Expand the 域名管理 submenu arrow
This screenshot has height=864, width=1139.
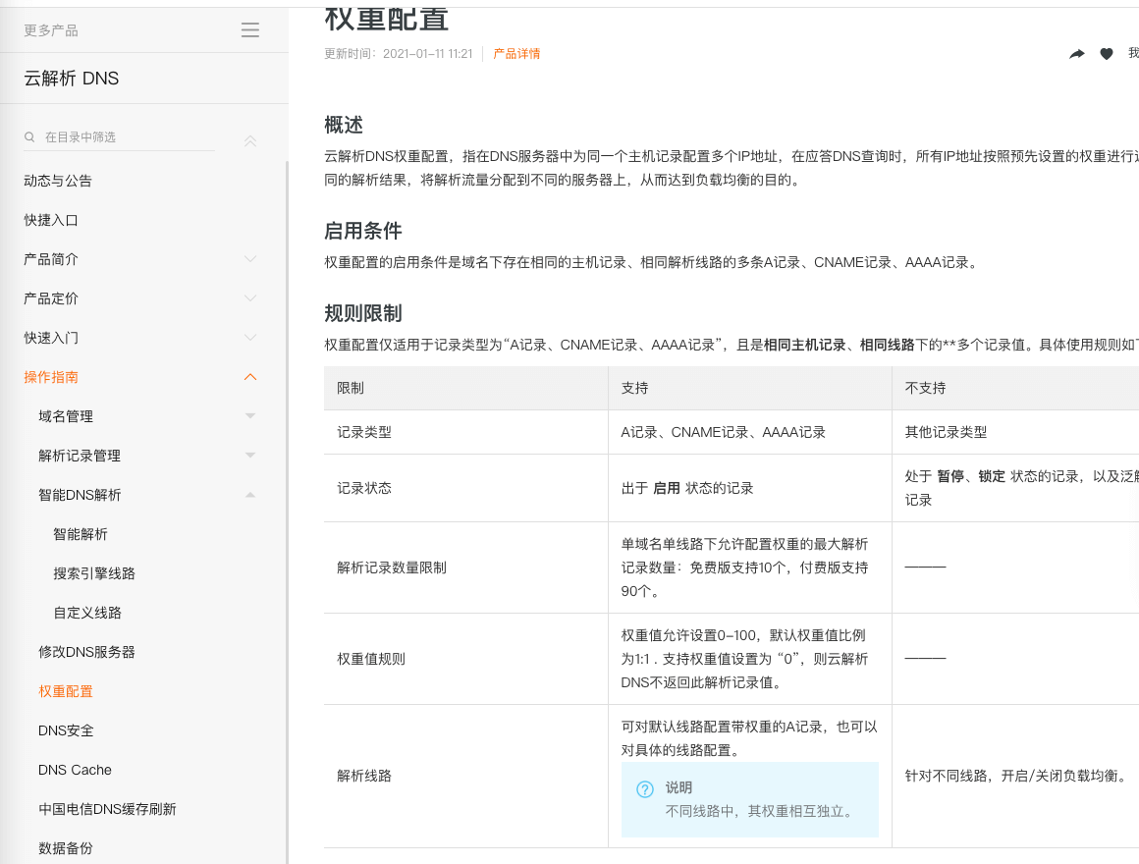[250, 416]
